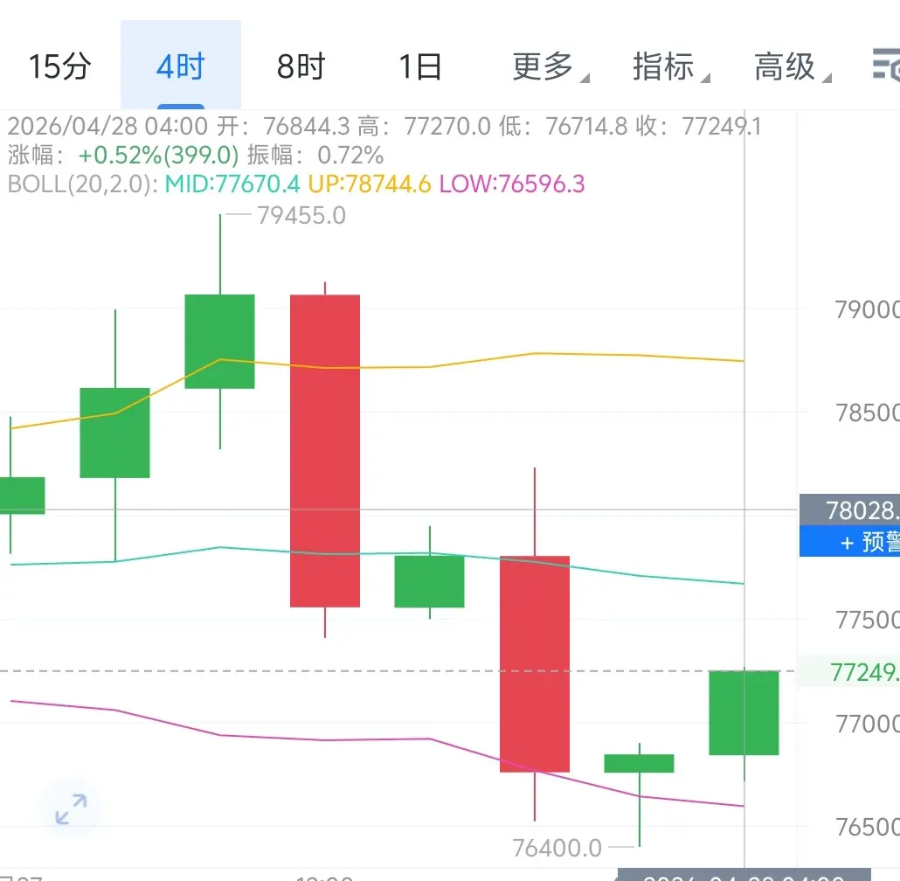Viewport: 900px width, 881px height.
Task: Select the latest green candle at the crosshair
Action: tap(744, 712)
